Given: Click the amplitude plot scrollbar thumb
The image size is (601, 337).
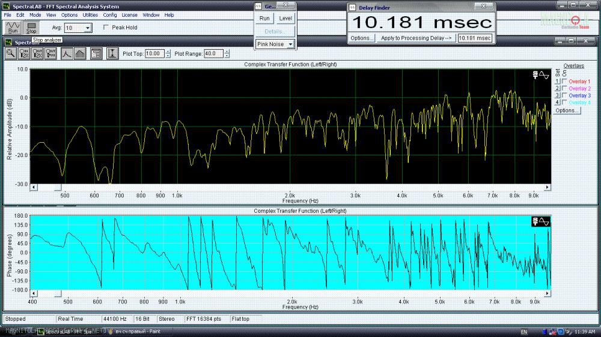Looking at the screenshot, I should pyautogui.click(x=58, y=188).
